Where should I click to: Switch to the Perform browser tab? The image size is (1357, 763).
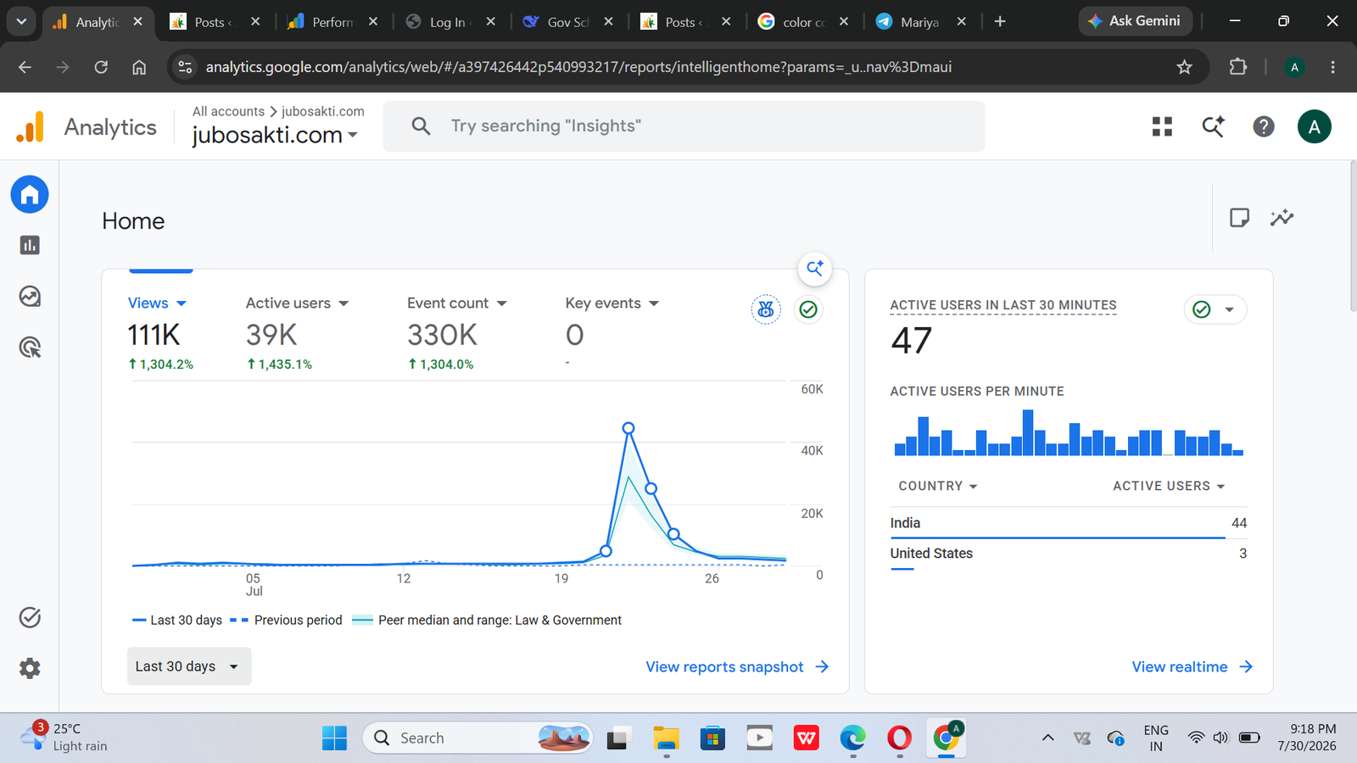point(332,22)
